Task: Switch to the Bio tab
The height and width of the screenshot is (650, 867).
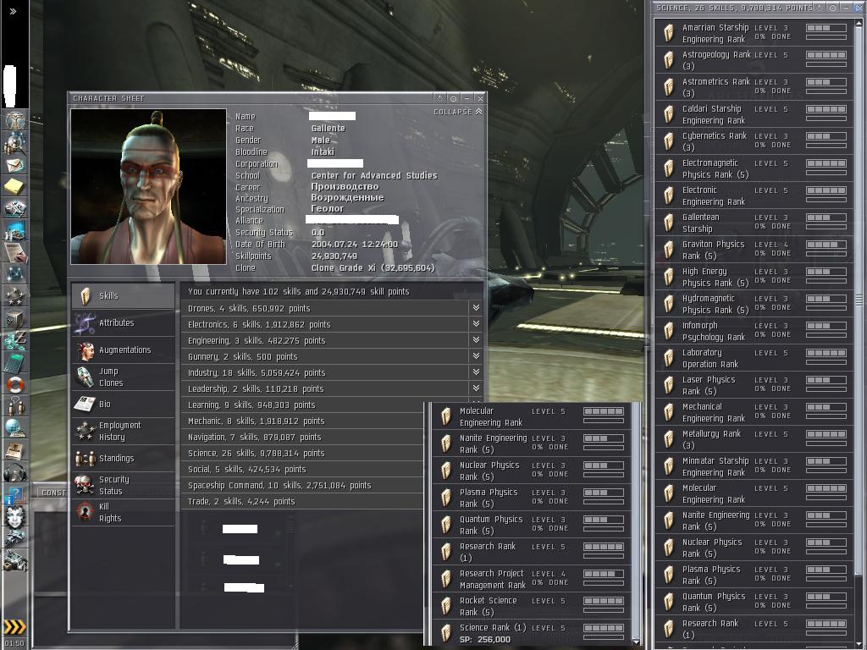Action: coord(123,404)
